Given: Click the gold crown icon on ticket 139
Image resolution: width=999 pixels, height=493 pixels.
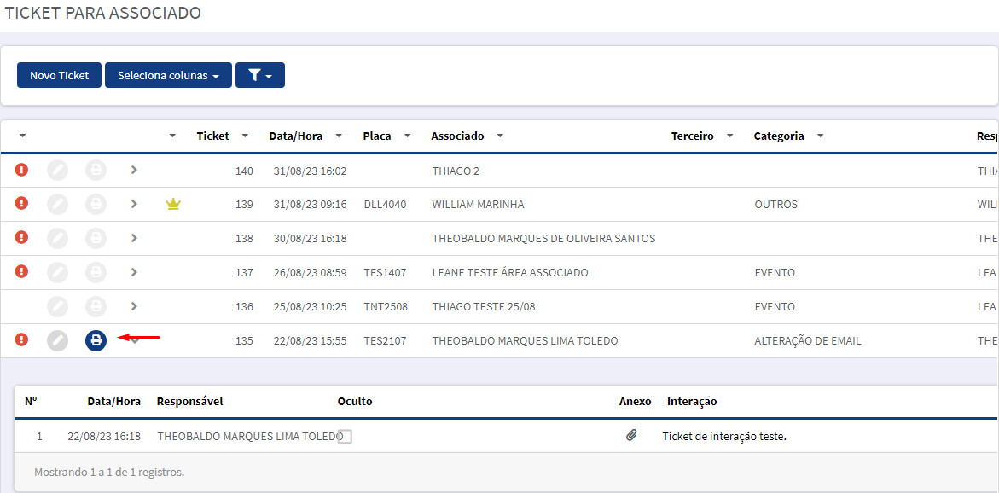Looking at the screenshot, I should pos(173,204).
